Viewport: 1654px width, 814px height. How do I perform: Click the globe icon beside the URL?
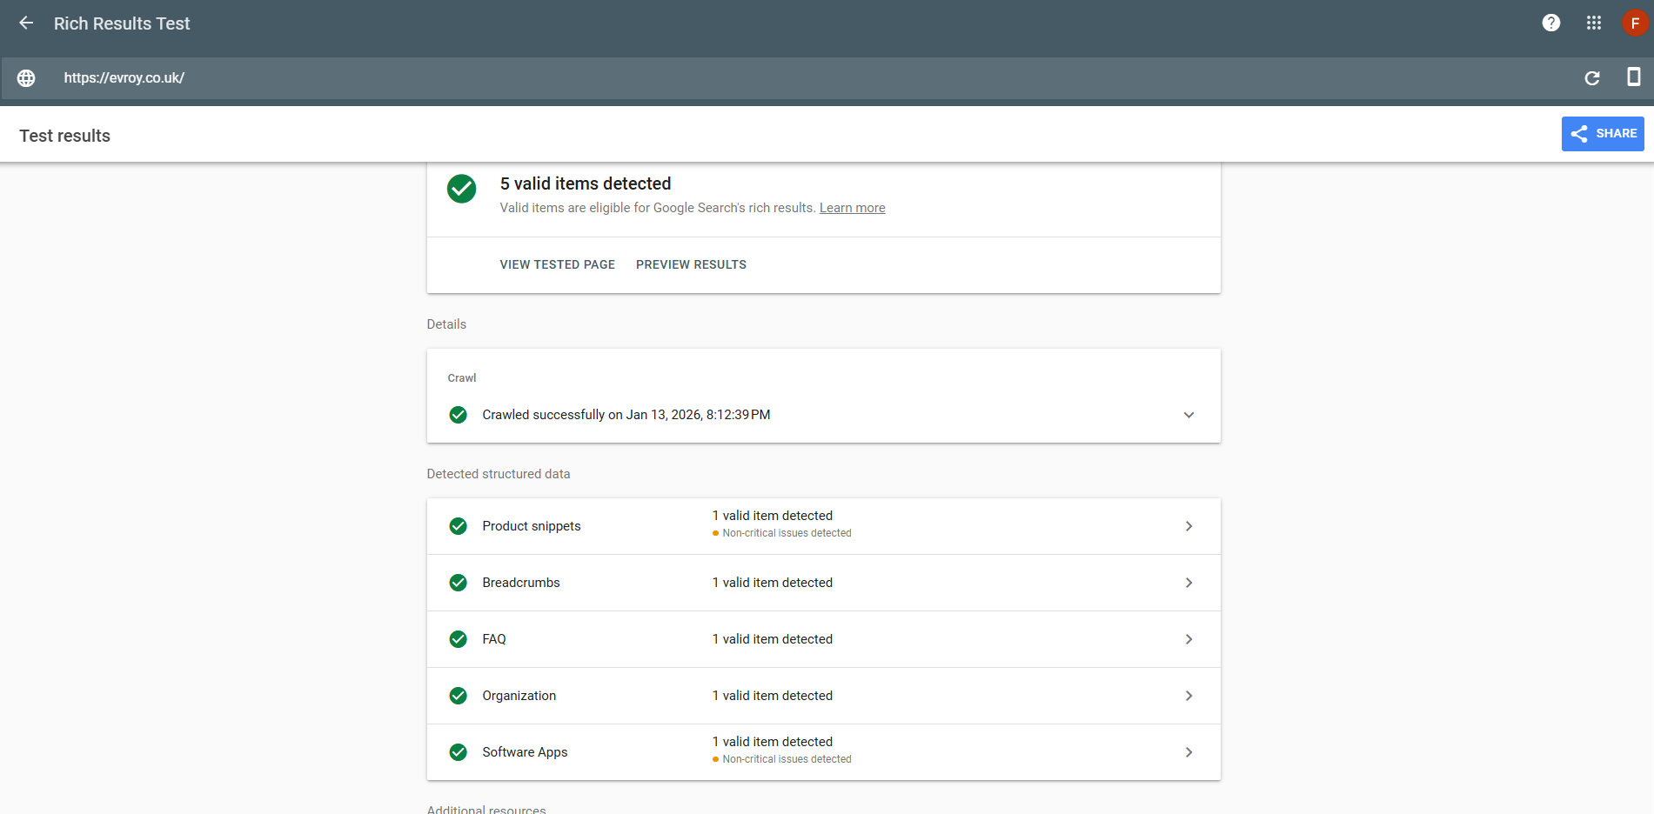(x=26, y=77)
